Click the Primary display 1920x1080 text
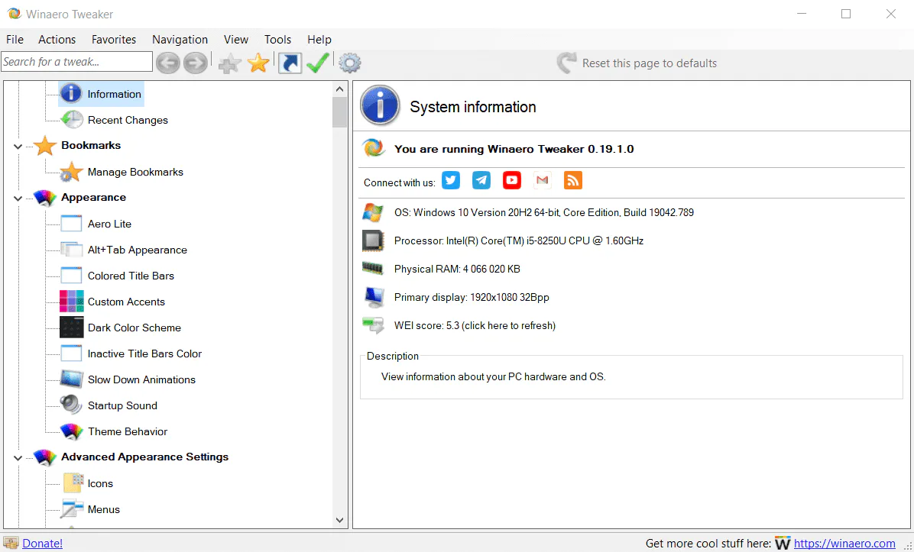The height and width of the screenshot is (552, 914). [x=472, y=297]
